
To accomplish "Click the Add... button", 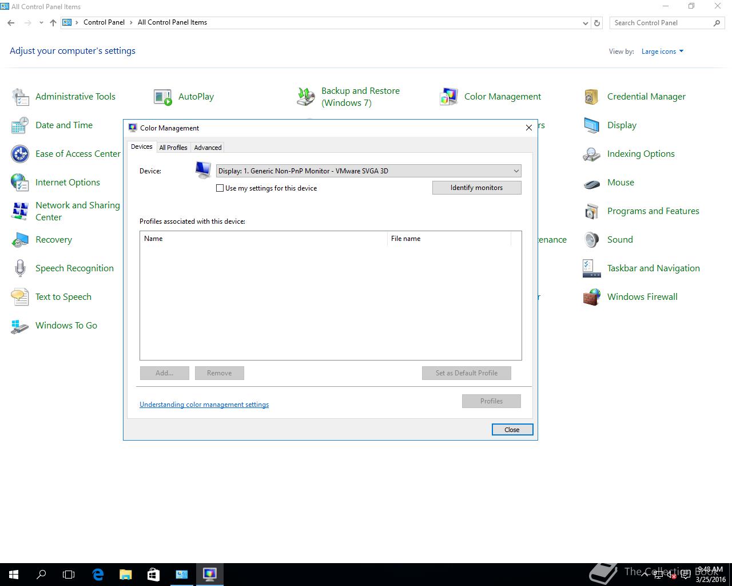I will click(x=165, y=373).
